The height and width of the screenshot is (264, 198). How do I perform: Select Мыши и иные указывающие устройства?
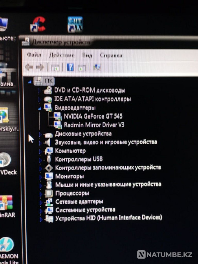point(108,184)
